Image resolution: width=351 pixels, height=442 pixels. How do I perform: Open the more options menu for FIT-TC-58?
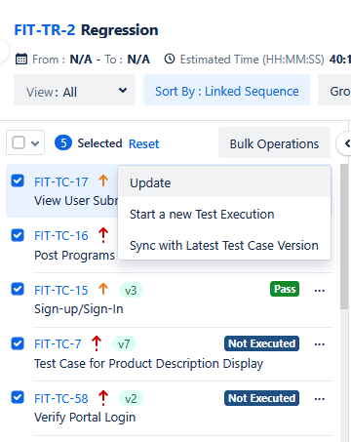pyautogui.click(x=320, y=399)
